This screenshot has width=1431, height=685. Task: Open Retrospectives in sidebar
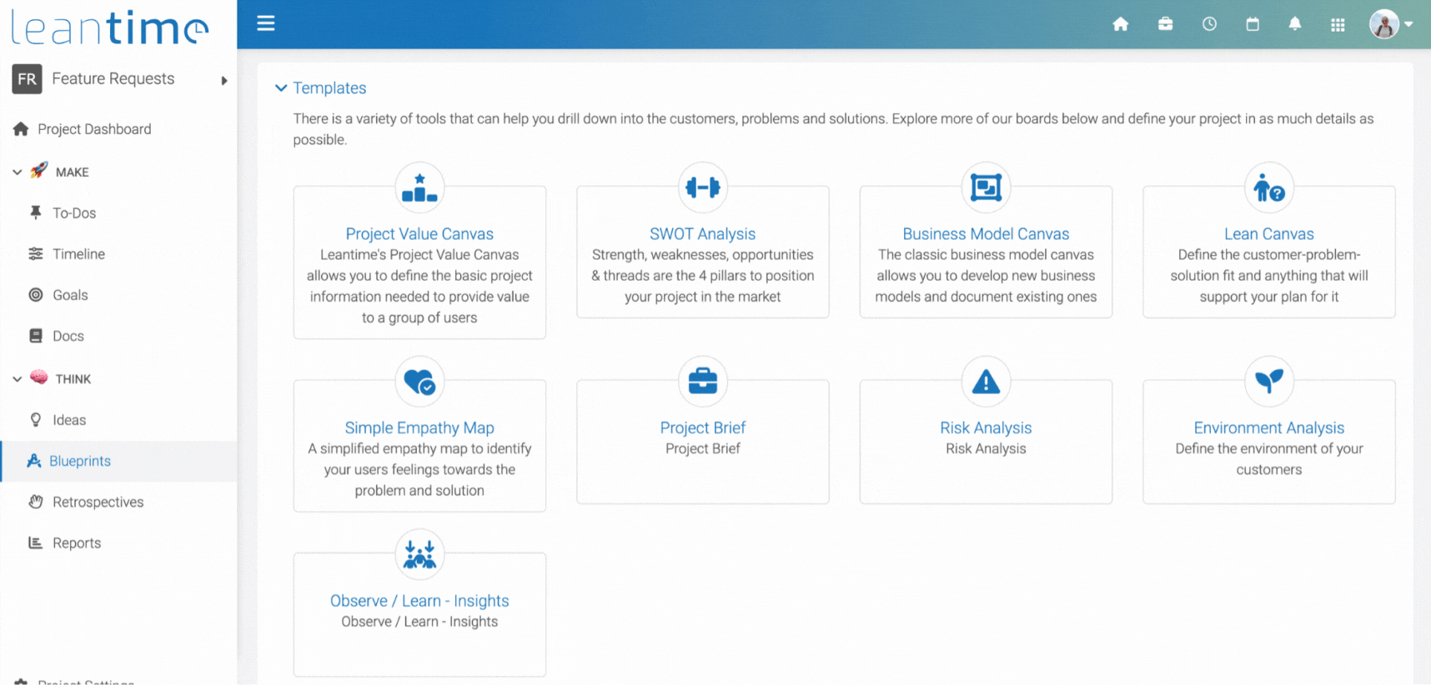[98, 502]
